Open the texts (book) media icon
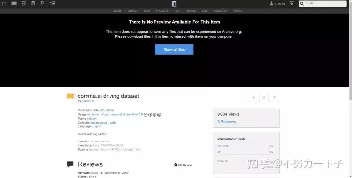The image size is (352, 178). pos(14,3)
